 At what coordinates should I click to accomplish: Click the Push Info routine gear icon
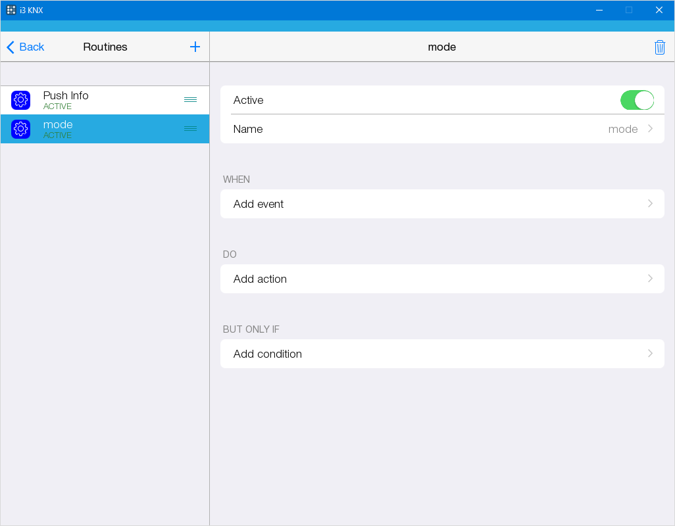[20, 99]
